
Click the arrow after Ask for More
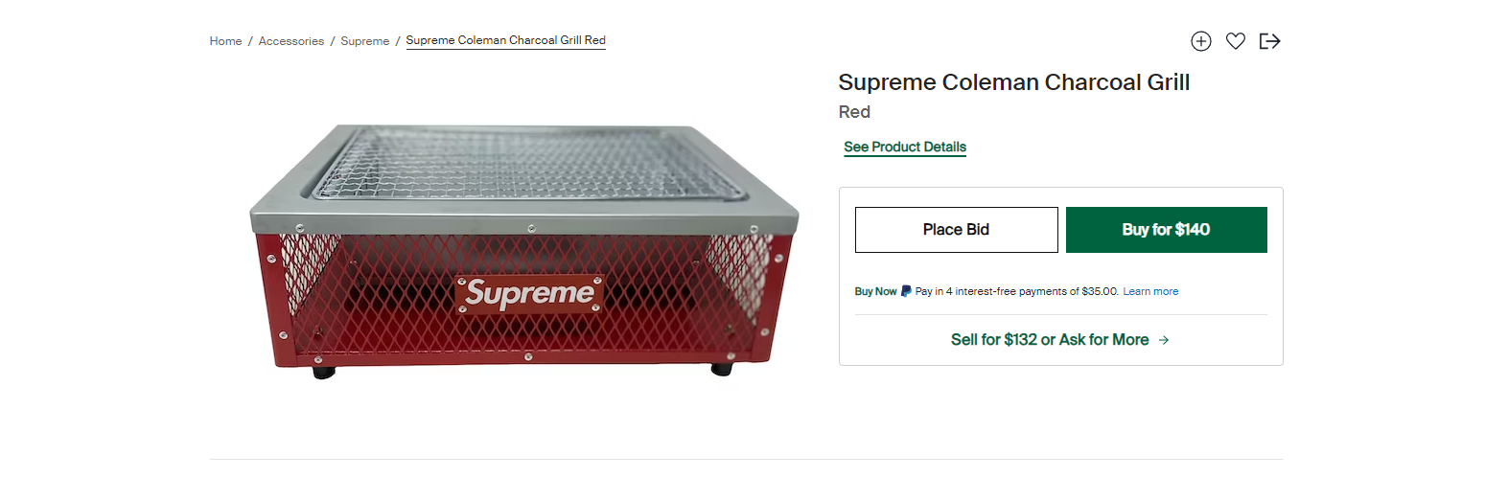pos(1164,340)
